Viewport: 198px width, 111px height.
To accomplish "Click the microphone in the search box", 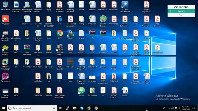I will point(54,108).
